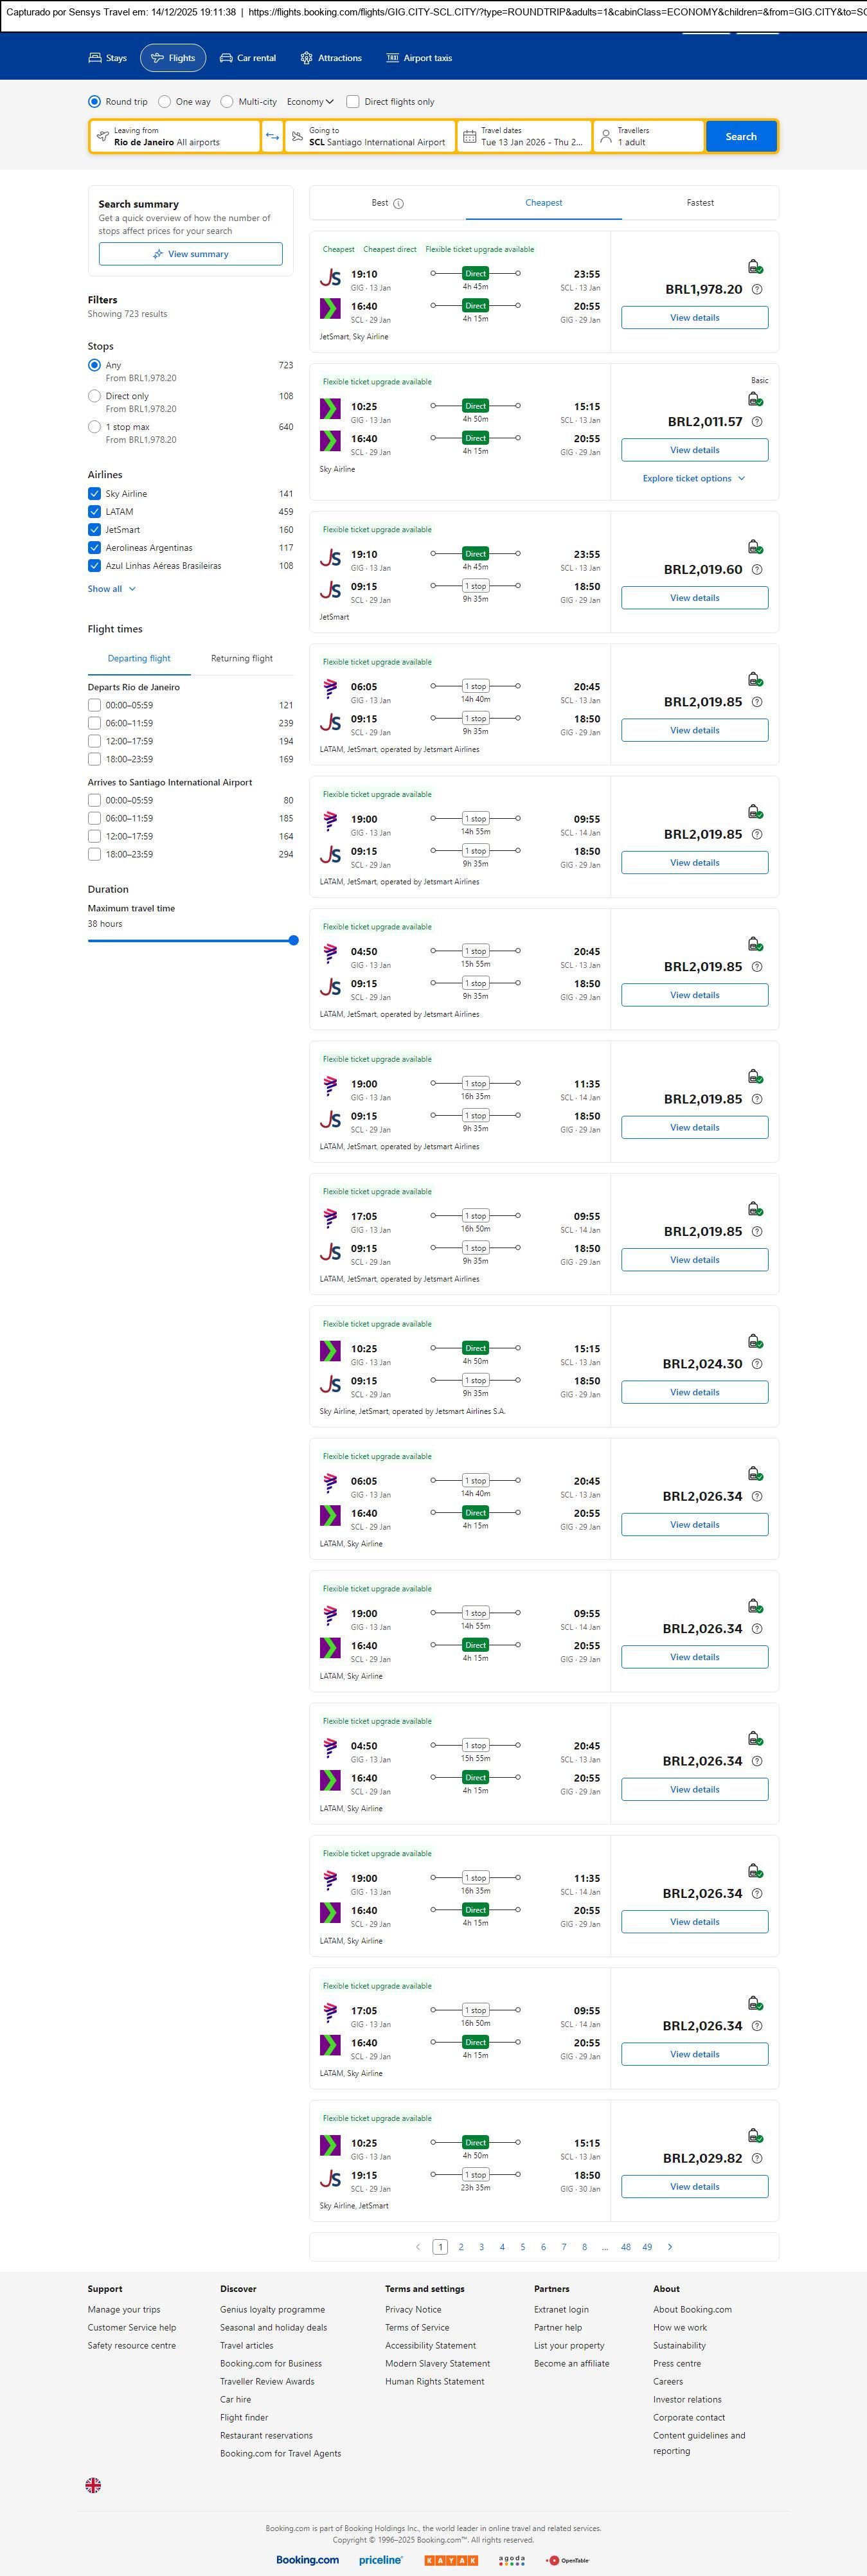Screen dimensions: 867x2576
Task: Click the View summary button
Action: coord(190,254)
